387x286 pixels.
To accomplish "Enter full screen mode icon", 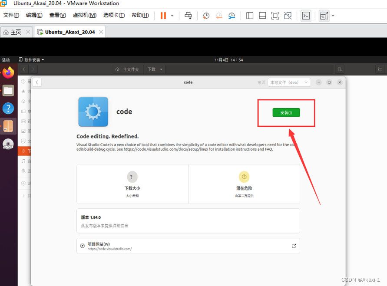I will [275, 16].
